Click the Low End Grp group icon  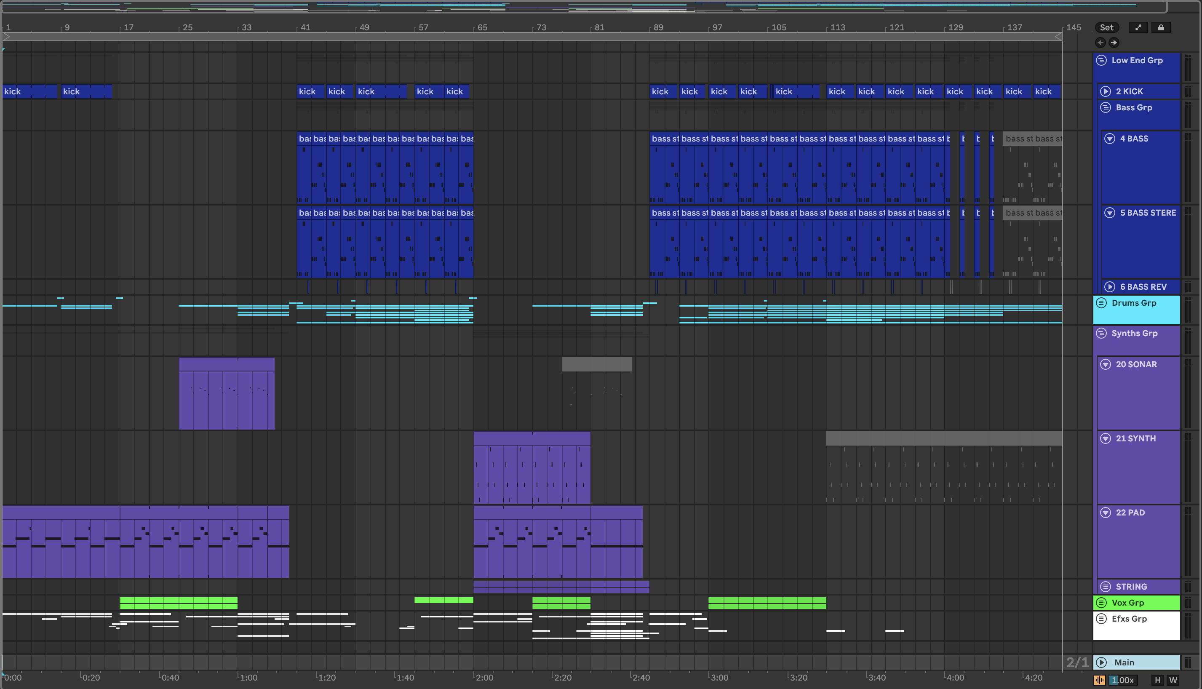1101,60
